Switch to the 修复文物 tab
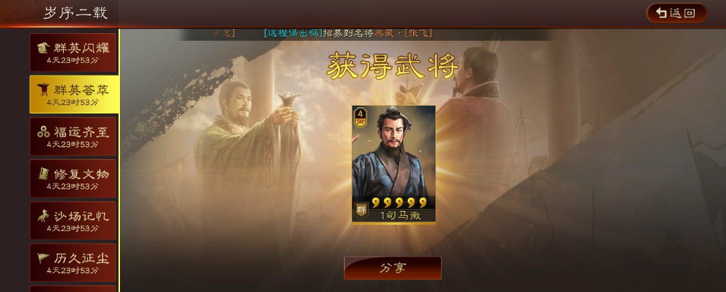This screenshot has width=726, height=292. point(73,179)
